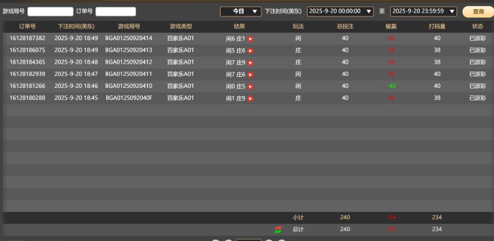Click game round BGA01250920411
The height and width of the screenshot is (241, 494).
click(x=129, y=74)
